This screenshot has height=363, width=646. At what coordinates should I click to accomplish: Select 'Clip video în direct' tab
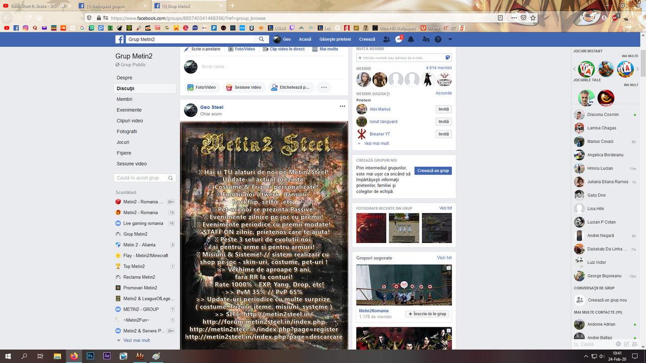point(284,49)
